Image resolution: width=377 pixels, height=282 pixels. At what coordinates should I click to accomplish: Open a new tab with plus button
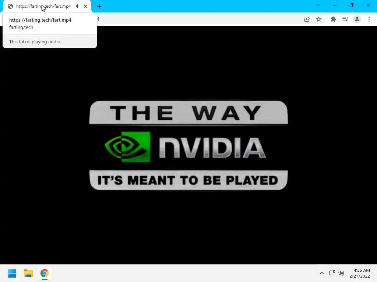pyautogui.click(x=99, y=6)
